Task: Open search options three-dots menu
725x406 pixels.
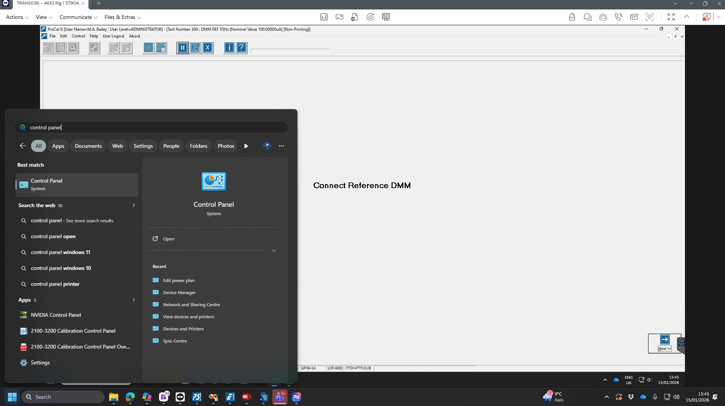Action: pyautogui.click(x=281, y=146)
